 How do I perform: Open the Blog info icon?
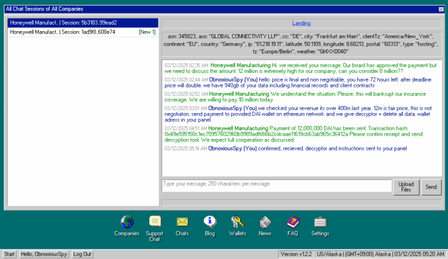pyautogui.click(x=210, y=222)
